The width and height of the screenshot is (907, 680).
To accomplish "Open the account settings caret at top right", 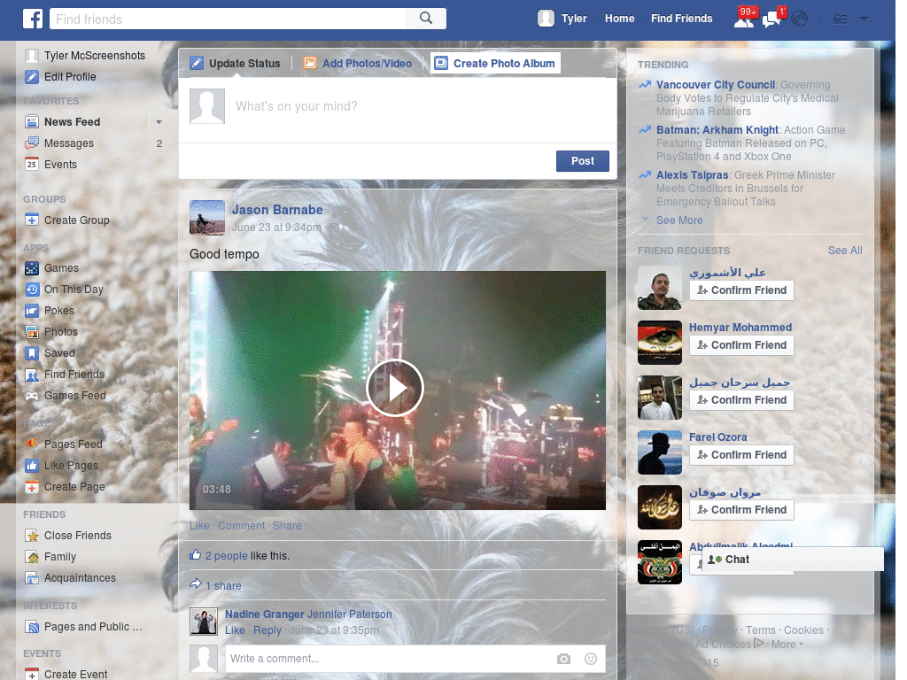I will (864, 18).
